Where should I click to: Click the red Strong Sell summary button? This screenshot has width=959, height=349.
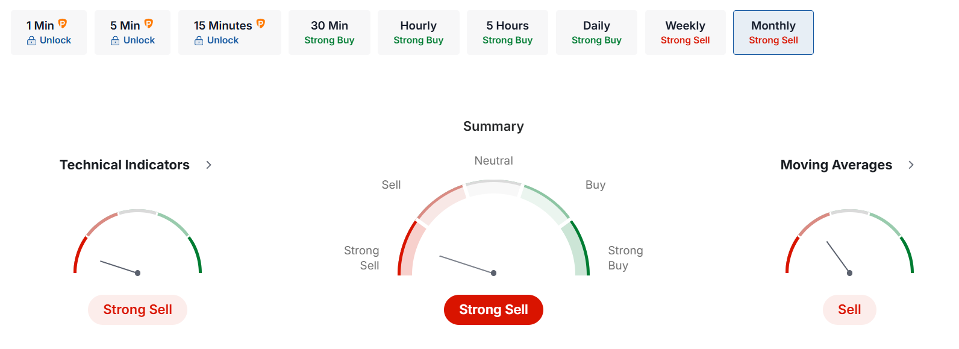493,310
